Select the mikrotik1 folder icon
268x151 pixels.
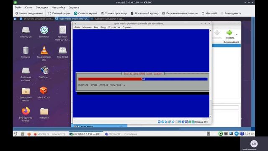44,113
